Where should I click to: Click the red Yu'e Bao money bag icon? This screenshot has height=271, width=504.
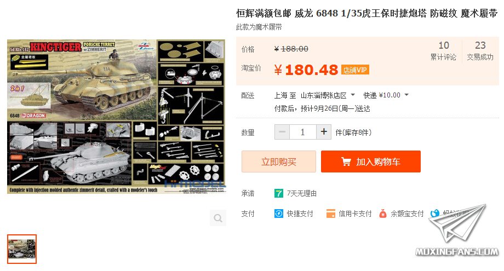coord(382,214)
